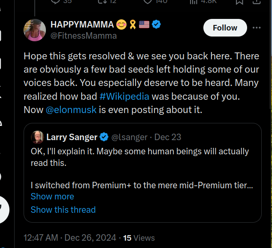The height and width of the screenshot is (248, 272).
Task: Open the #Wikipedia hashtag link
Action: coord(124,96)
